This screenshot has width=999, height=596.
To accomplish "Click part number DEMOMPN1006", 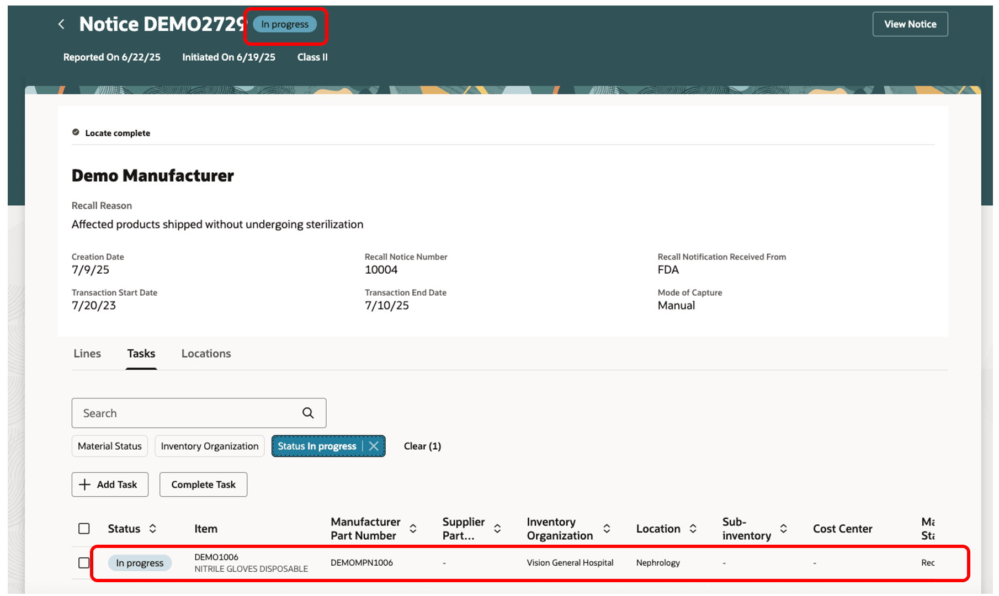I will 362,563.
